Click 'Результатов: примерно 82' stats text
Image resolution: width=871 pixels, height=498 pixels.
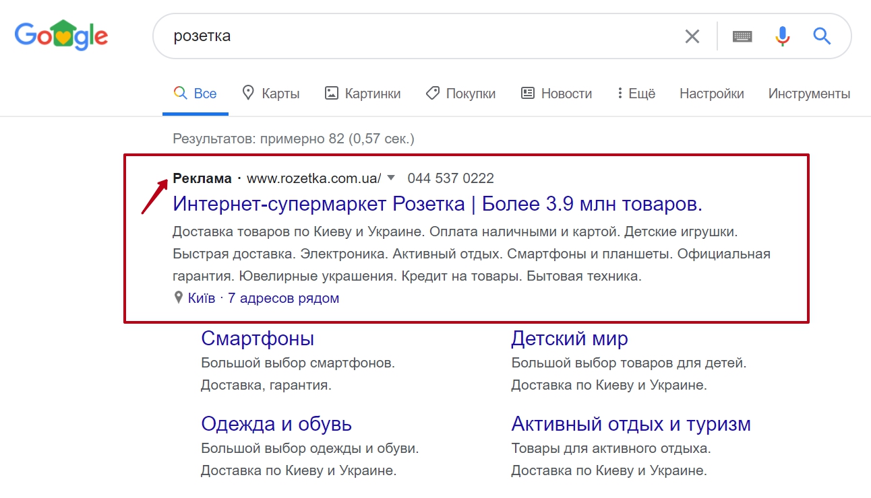tap(294, 139)
